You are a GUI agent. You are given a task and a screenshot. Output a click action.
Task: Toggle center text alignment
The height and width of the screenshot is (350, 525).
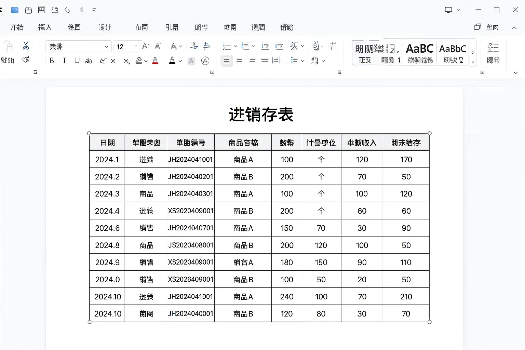[239, 60]
